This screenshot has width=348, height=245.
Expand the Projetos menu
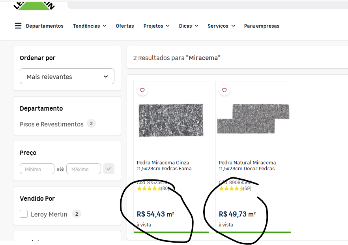pos(156,26)
